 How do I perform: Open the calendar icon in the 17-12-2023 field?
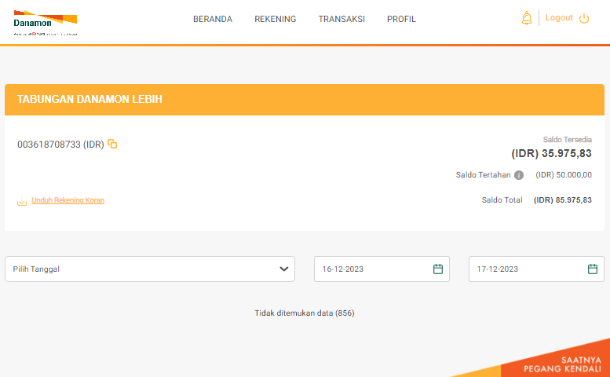(593, 269)
